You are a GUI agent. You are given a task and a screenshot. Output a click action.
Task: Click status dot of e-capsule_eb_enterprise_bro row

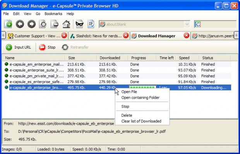point(7,88)
